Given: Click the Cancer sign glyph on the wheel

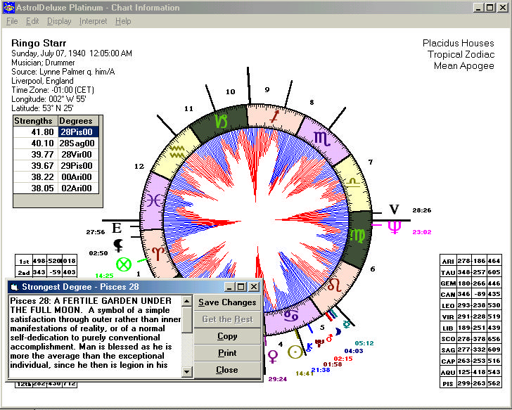Looking at the screenshot, I should coord(290,315).
